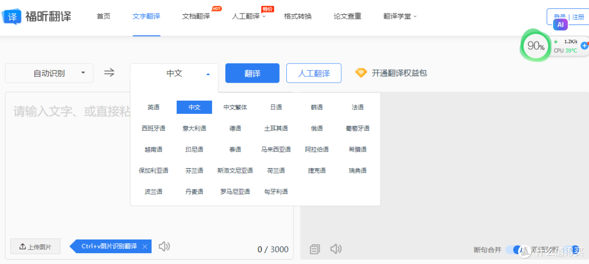The width and height of the screenshot is (589, 264).
Task: Click the blue 翻译 button
Action: [x=253, y=73]
